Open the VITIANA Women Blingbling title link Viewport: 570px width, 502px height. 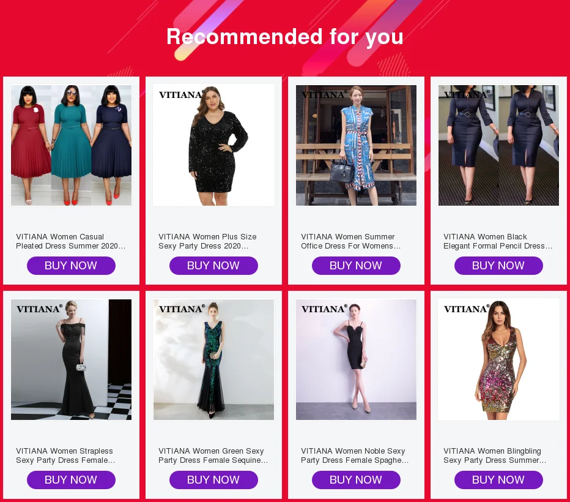495,455
